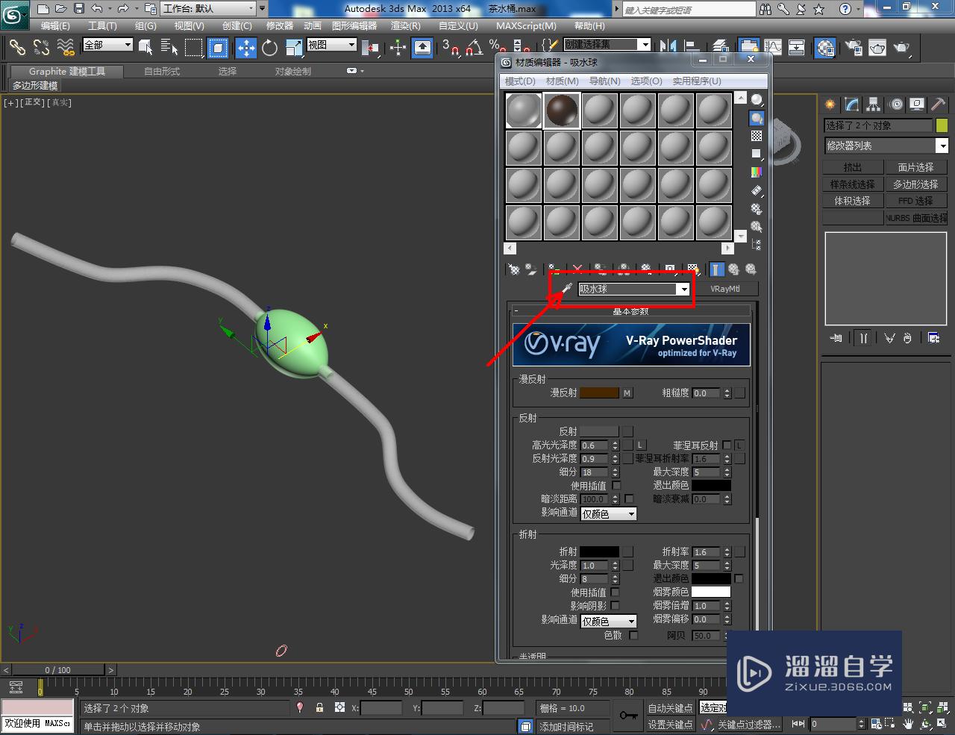This screenshot has height=735, width=955.
Task: Toggle the highlight glossiness L lock button
Action: point(640,445)
